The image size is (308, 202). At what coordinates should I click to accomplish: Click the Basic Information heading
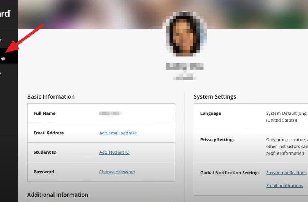51,97
